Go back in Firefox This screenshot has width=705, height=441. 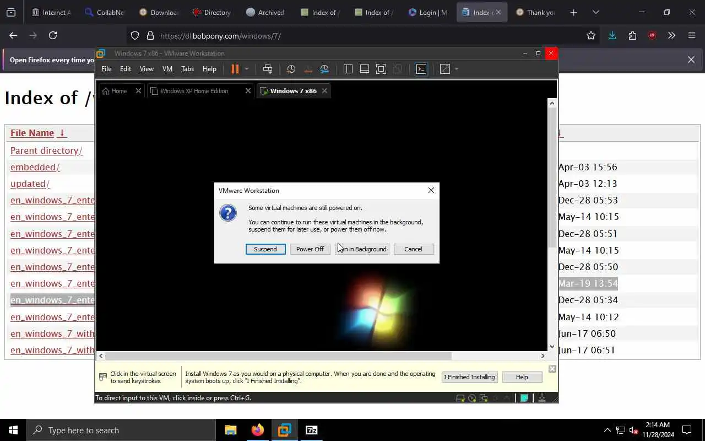13,35
